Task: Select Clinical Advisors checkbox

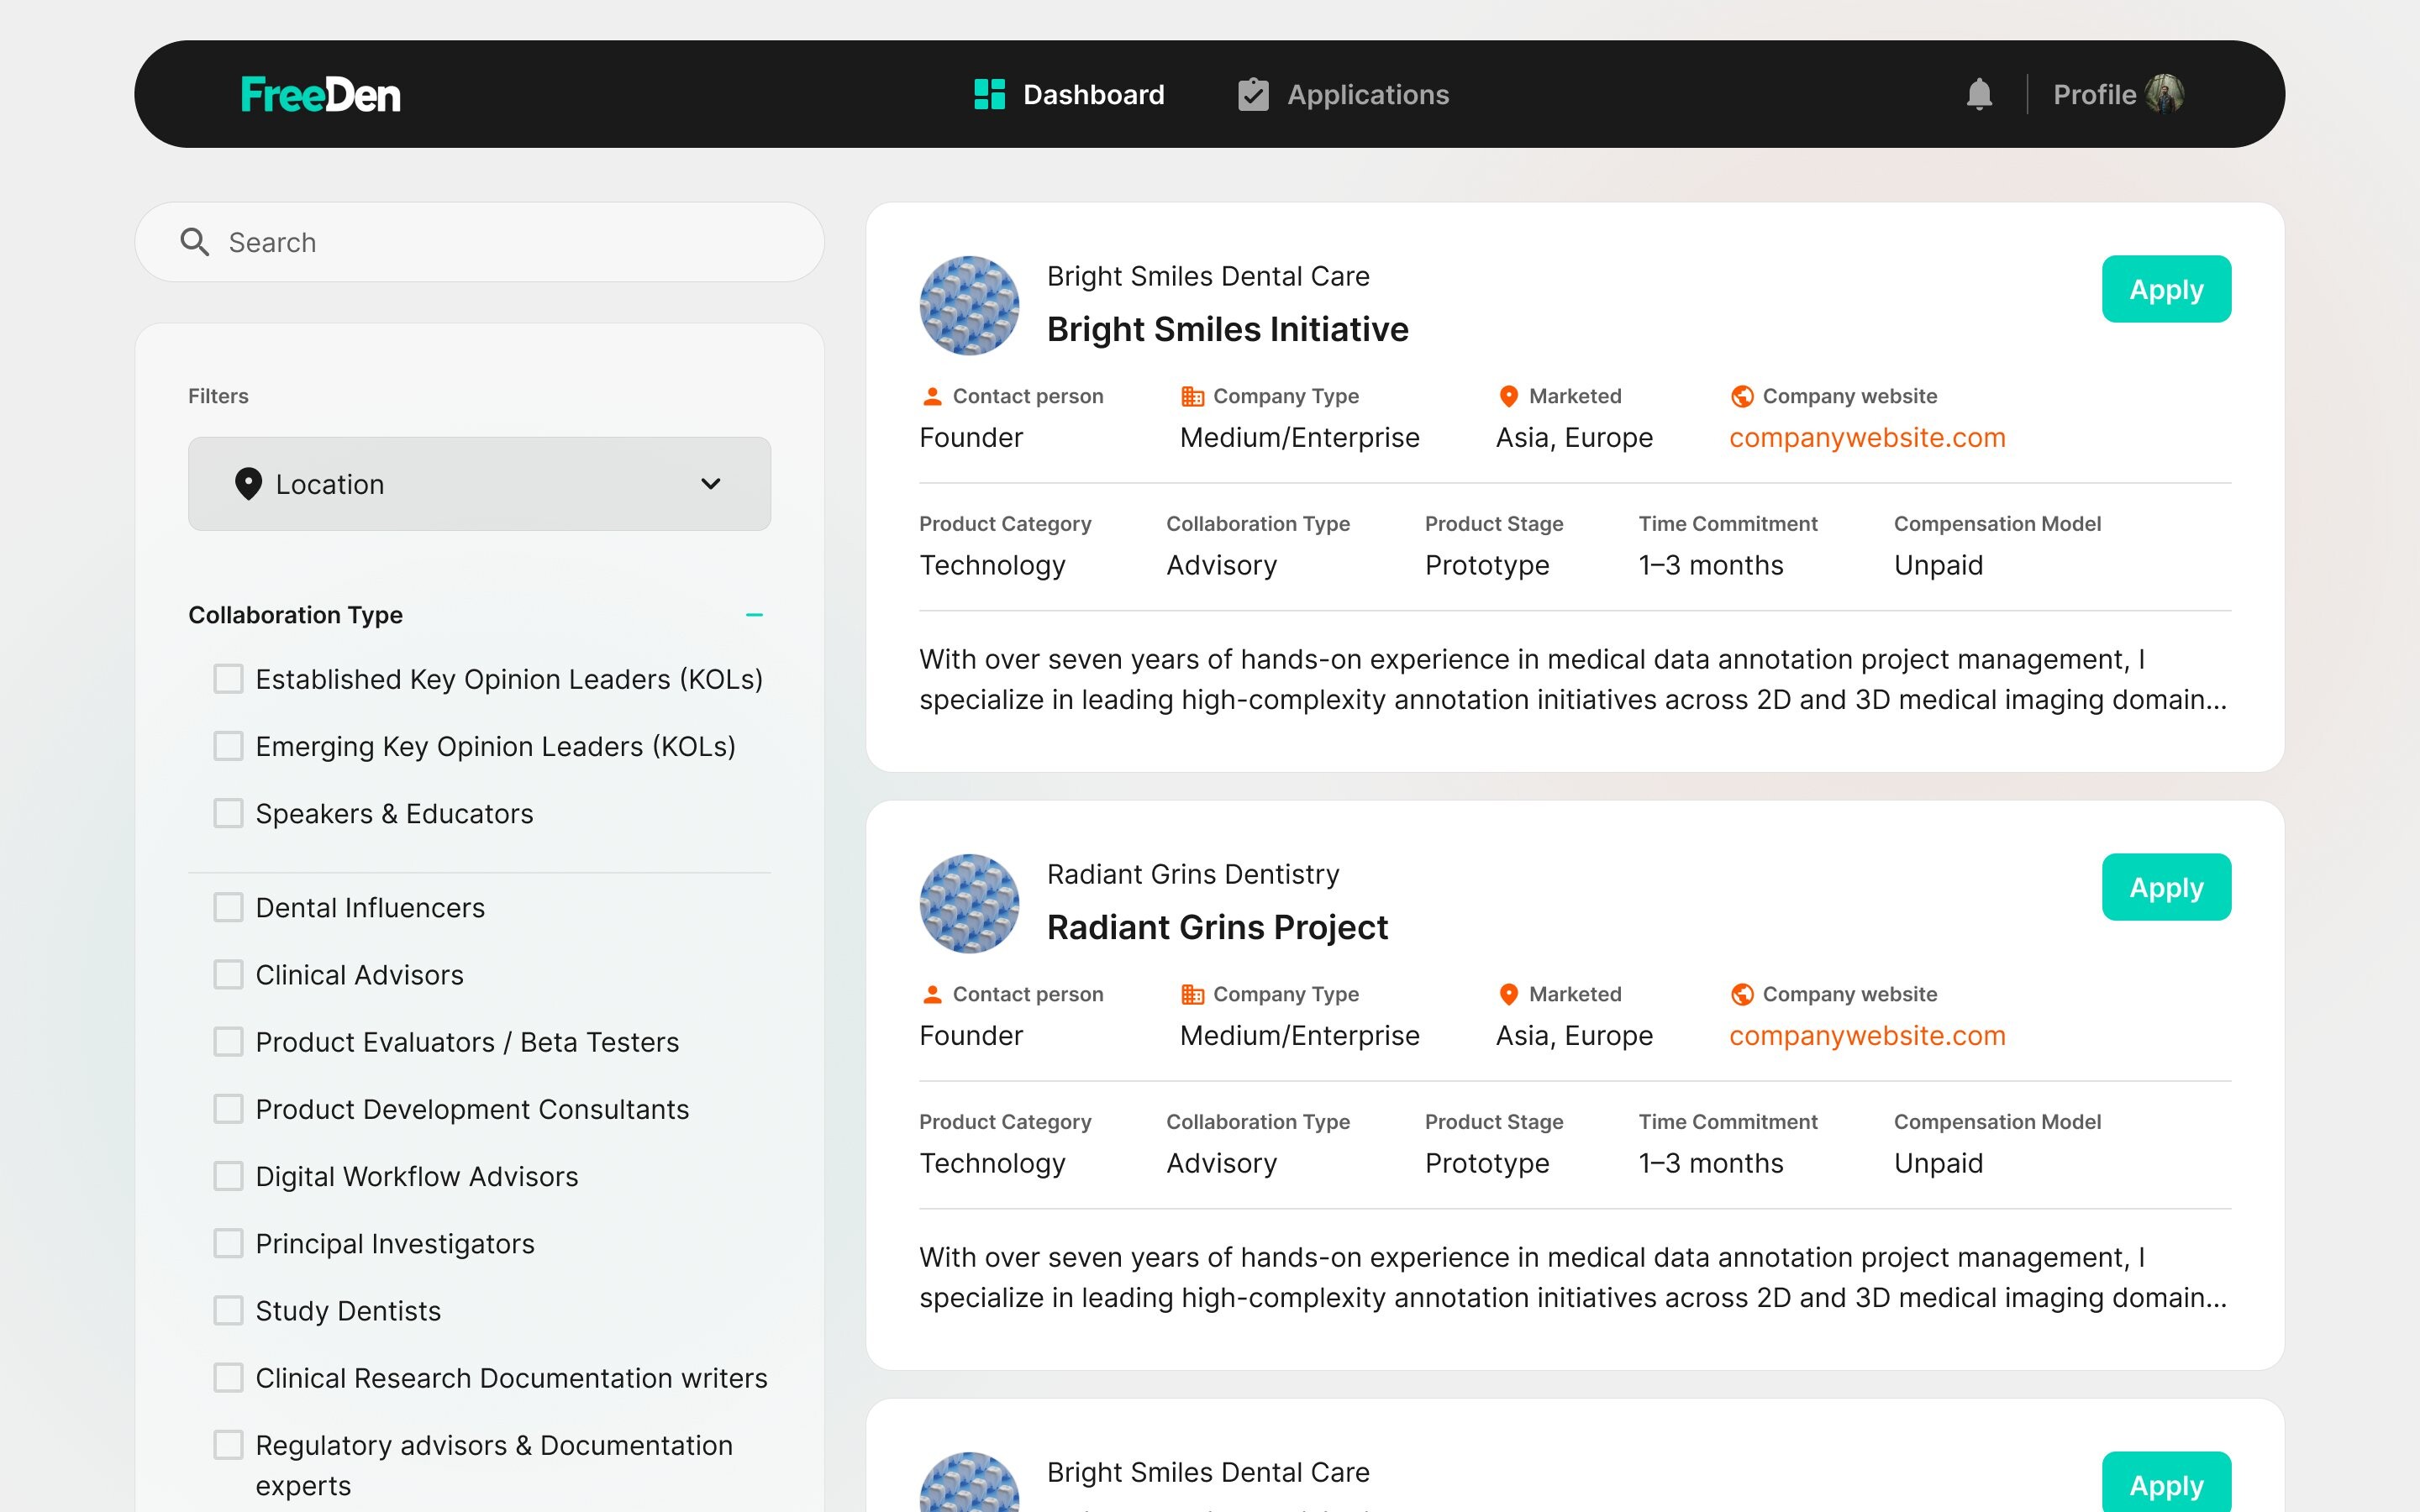Action: click(x=228, y=974)
